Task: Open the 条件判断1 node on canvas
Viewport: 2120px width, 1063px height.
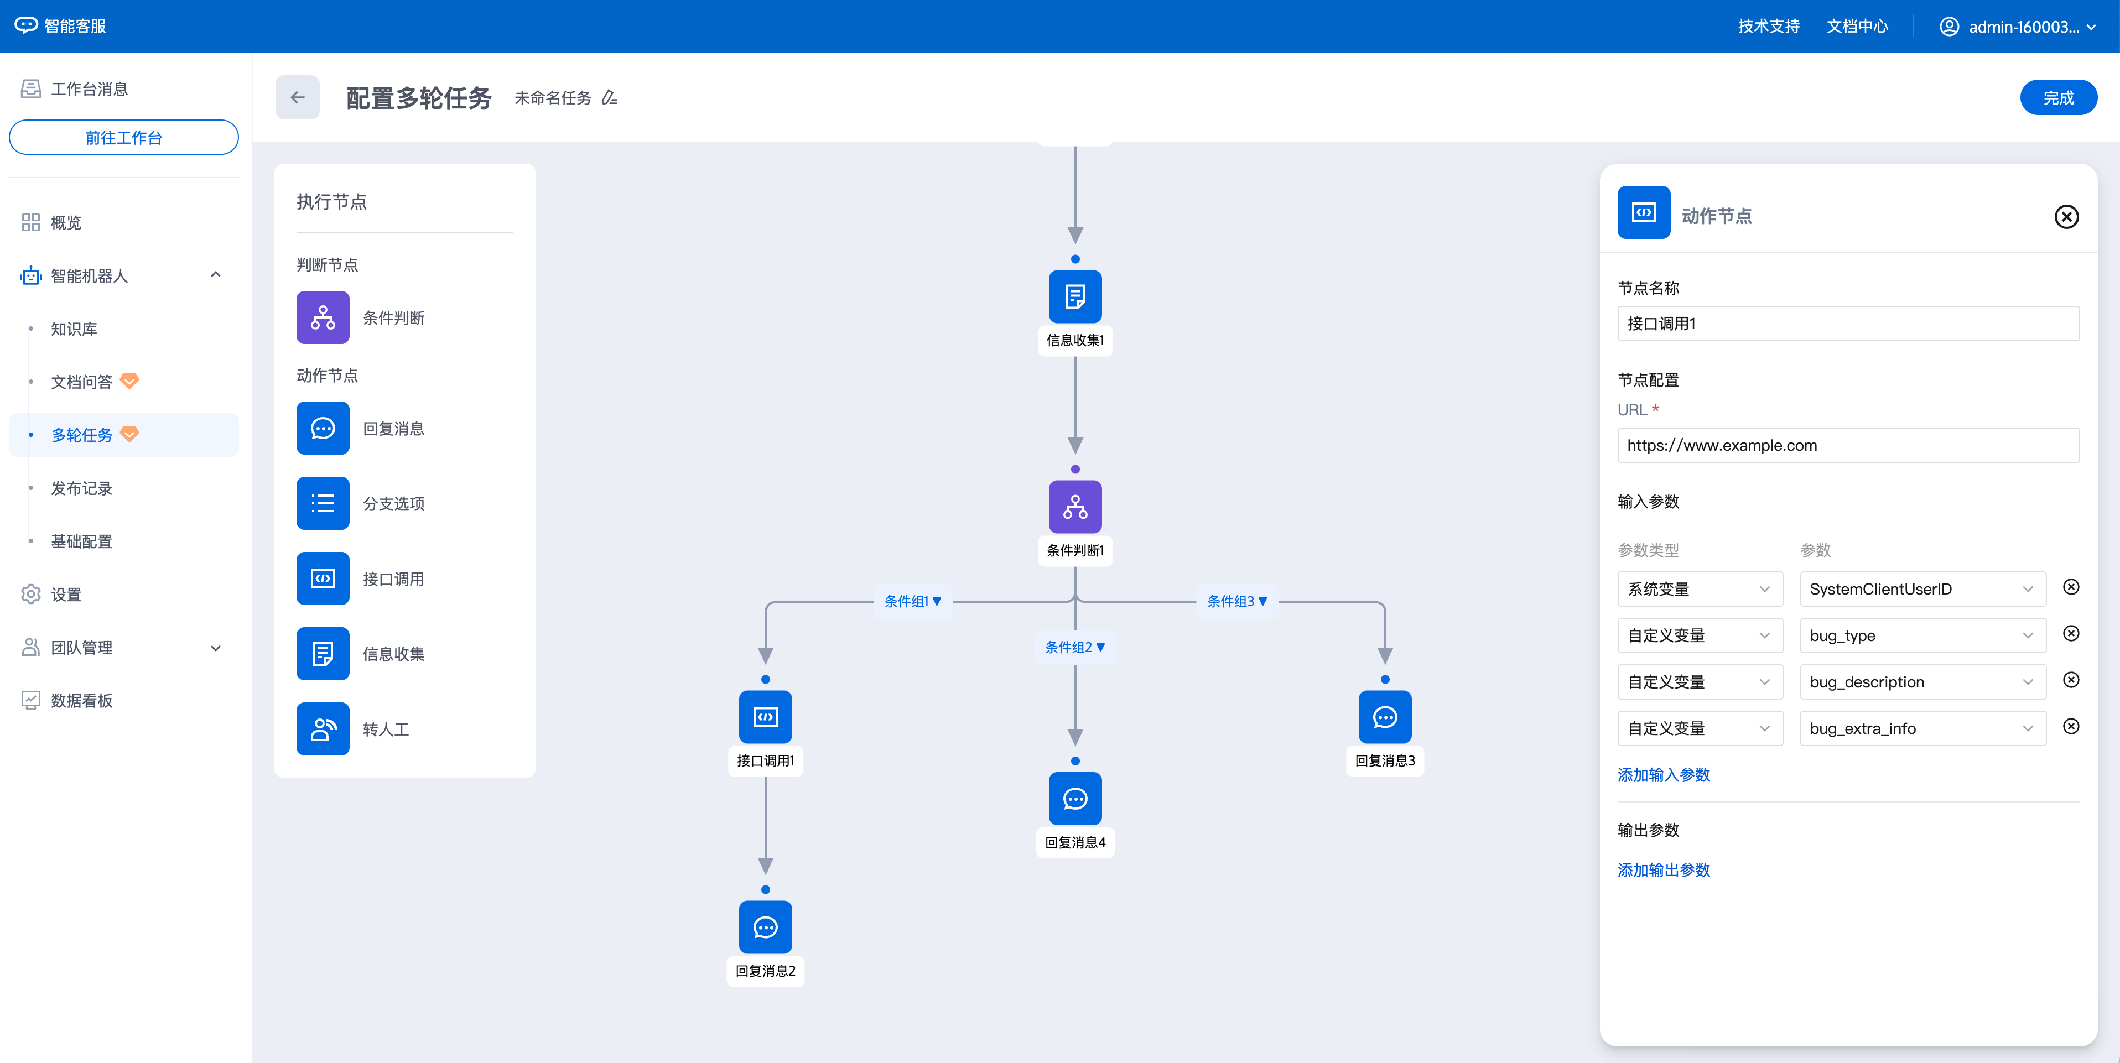Action: [x=1075, y=507]
